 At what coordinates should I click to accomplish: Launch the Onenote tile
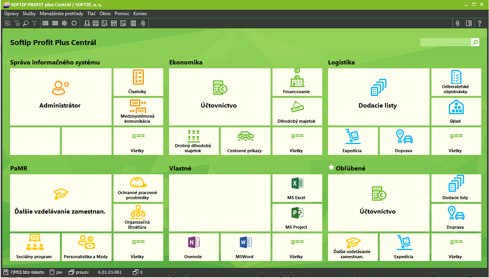coord(194,247)
